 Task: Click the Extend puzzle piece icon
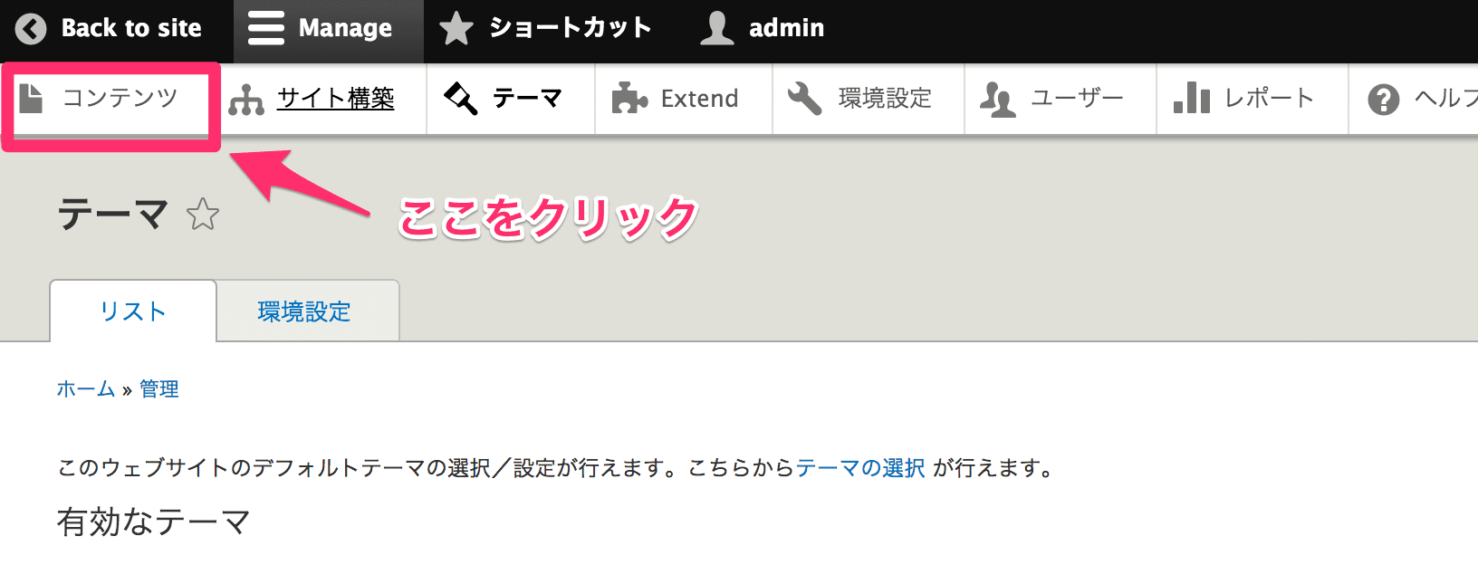pyautogui.click(x=629, y=98)
